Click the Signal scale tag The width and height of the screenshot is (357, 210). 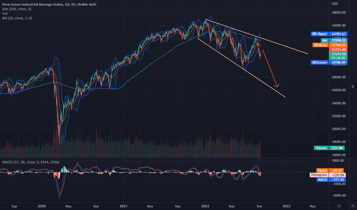tap(322, 170)
